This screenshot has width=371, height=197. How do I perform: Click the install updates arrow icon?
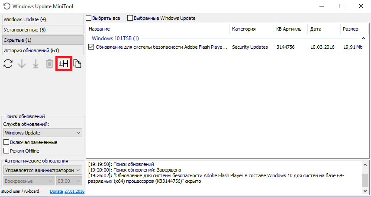[35, 64]
